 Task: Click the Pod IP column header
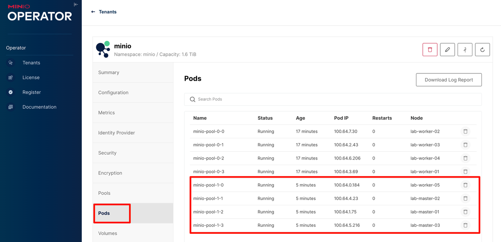(341, 118)
